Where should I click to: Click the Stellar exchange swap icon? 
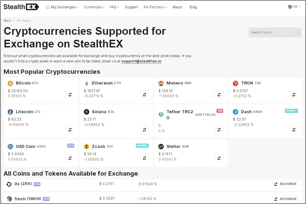[x=219, y=158]
